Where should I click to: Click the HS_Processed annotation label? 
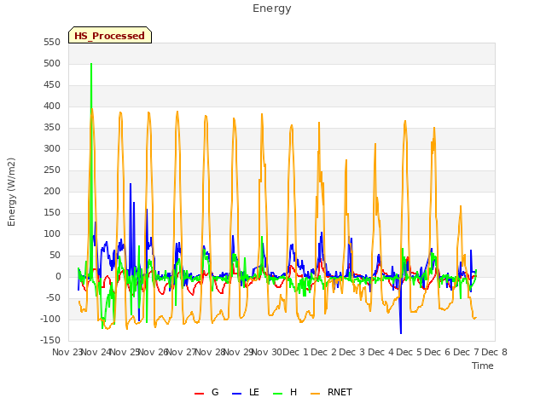point(110,35)
